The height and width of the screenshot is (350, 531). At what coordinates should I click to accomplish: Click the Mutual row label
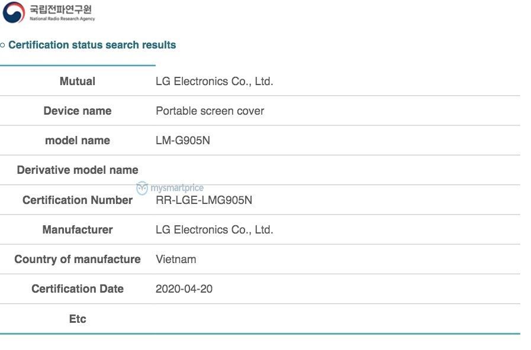point(77,82)
